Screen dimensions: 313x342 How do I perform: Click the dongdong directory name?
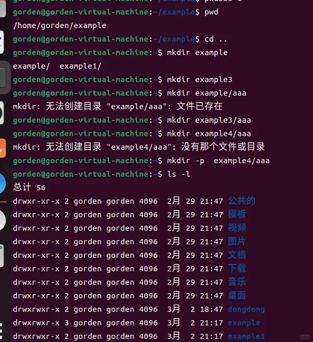coord(247,309)
